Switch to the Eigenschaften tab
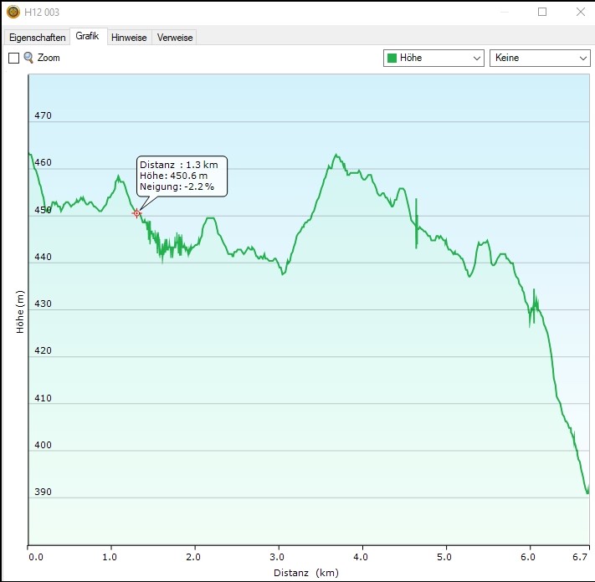Screen dimensions: 595x582 37,38
